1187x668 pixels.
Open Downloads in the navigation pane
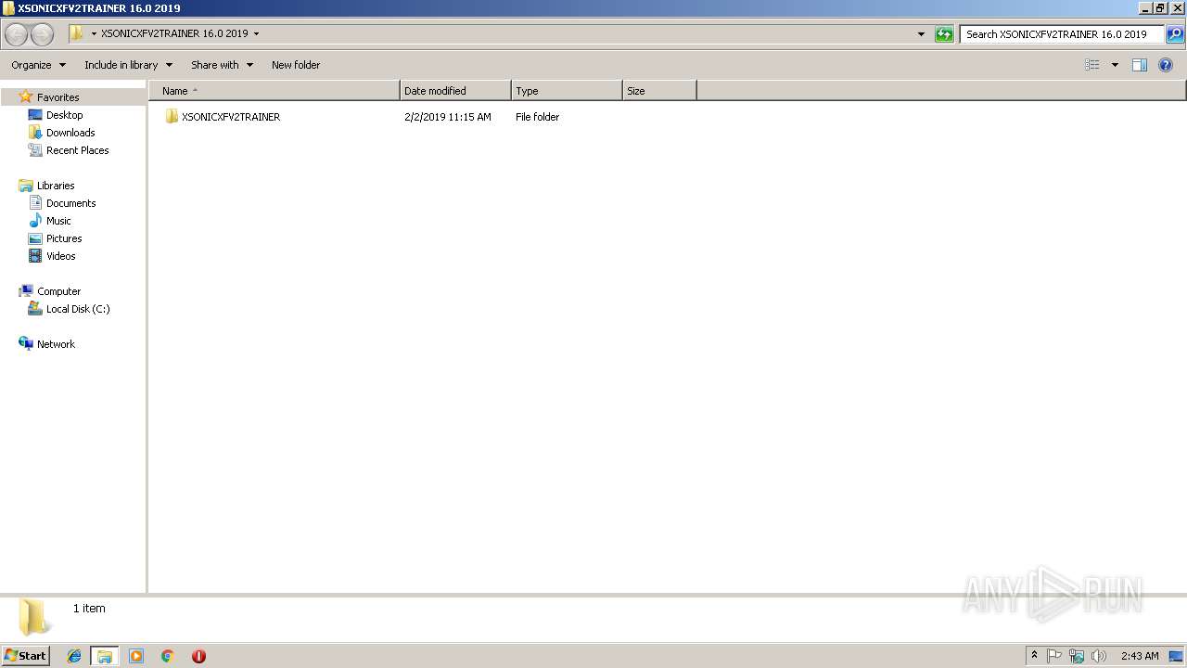[70, 133]
